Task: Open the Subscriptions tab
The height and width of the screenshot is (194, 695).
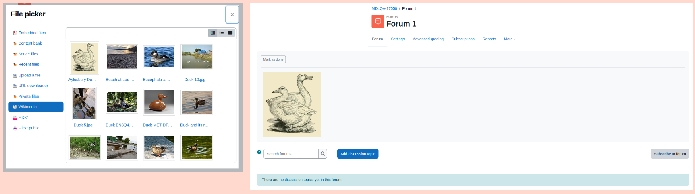Action: [463, 39]
